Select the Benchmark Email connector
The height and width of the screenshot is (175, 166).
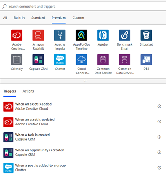[x=125, y=35]
